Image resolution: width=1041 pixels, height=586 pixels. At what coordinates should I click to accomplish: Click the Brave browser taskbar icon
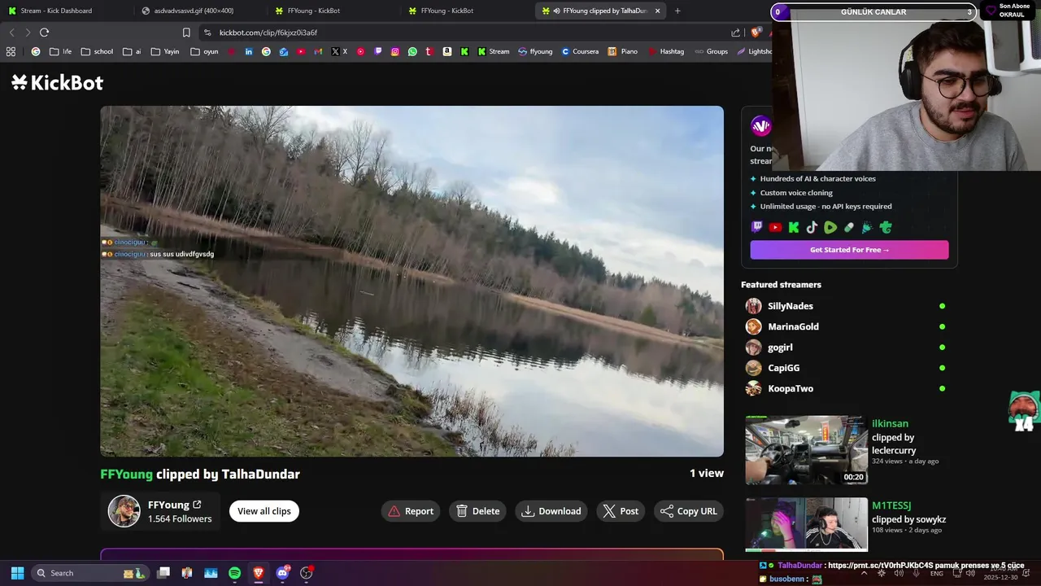pyautogui.click(x=259, y=573)
